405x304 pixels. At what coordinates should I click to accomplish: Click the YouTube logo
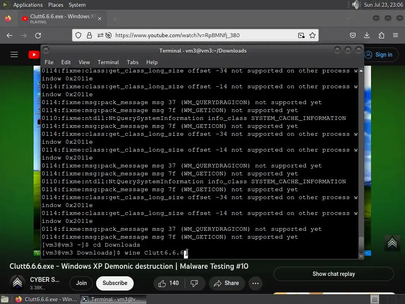(x=34, y=55)
